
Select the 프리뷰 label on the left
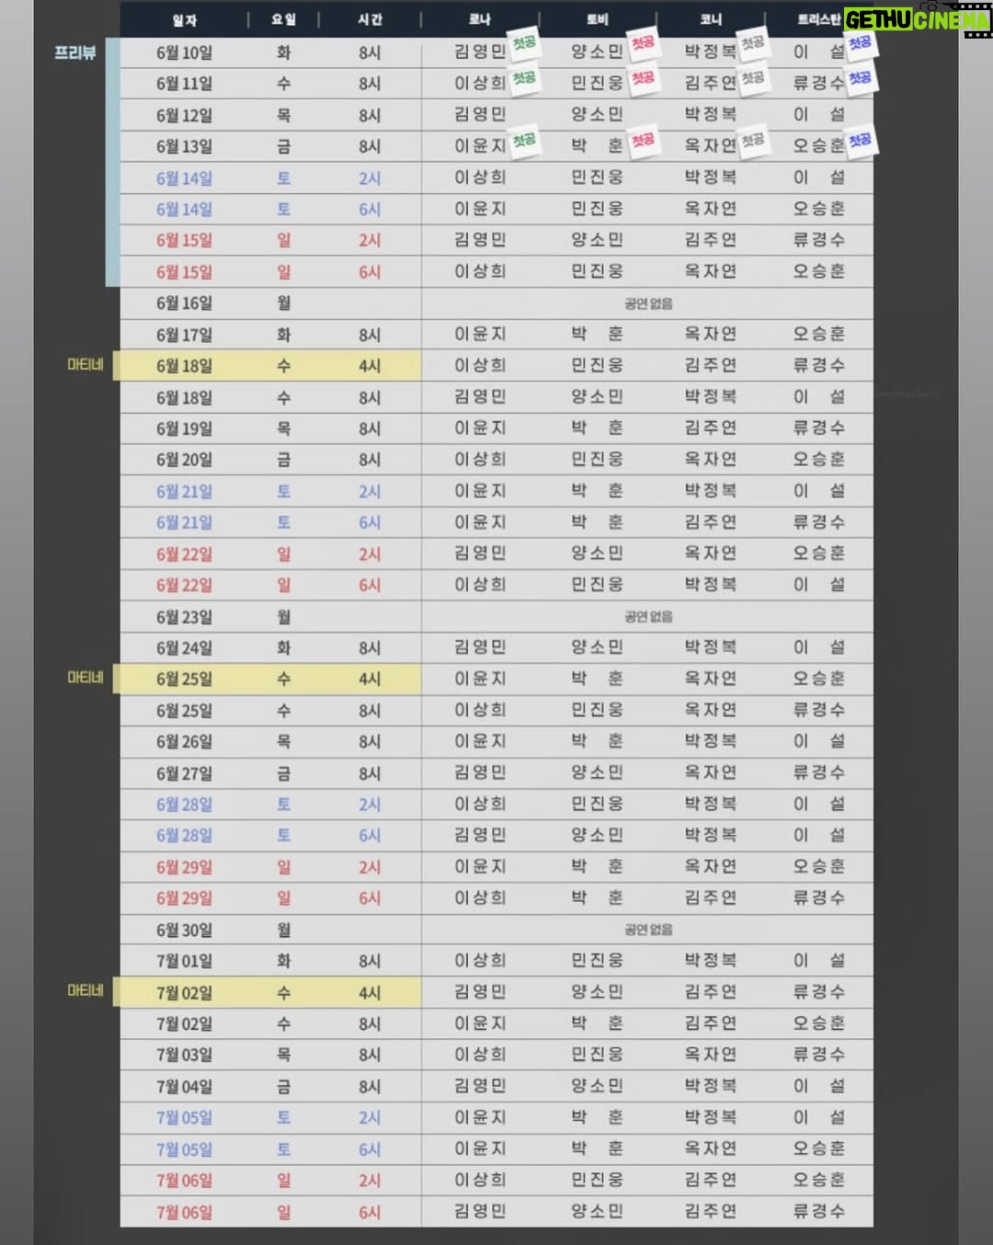75,52
